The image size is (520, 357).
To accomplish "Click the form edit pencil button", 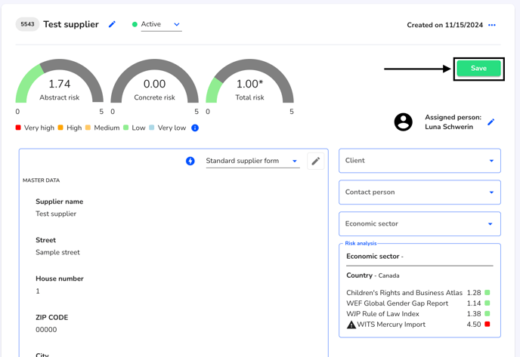I will pos(316,161).
